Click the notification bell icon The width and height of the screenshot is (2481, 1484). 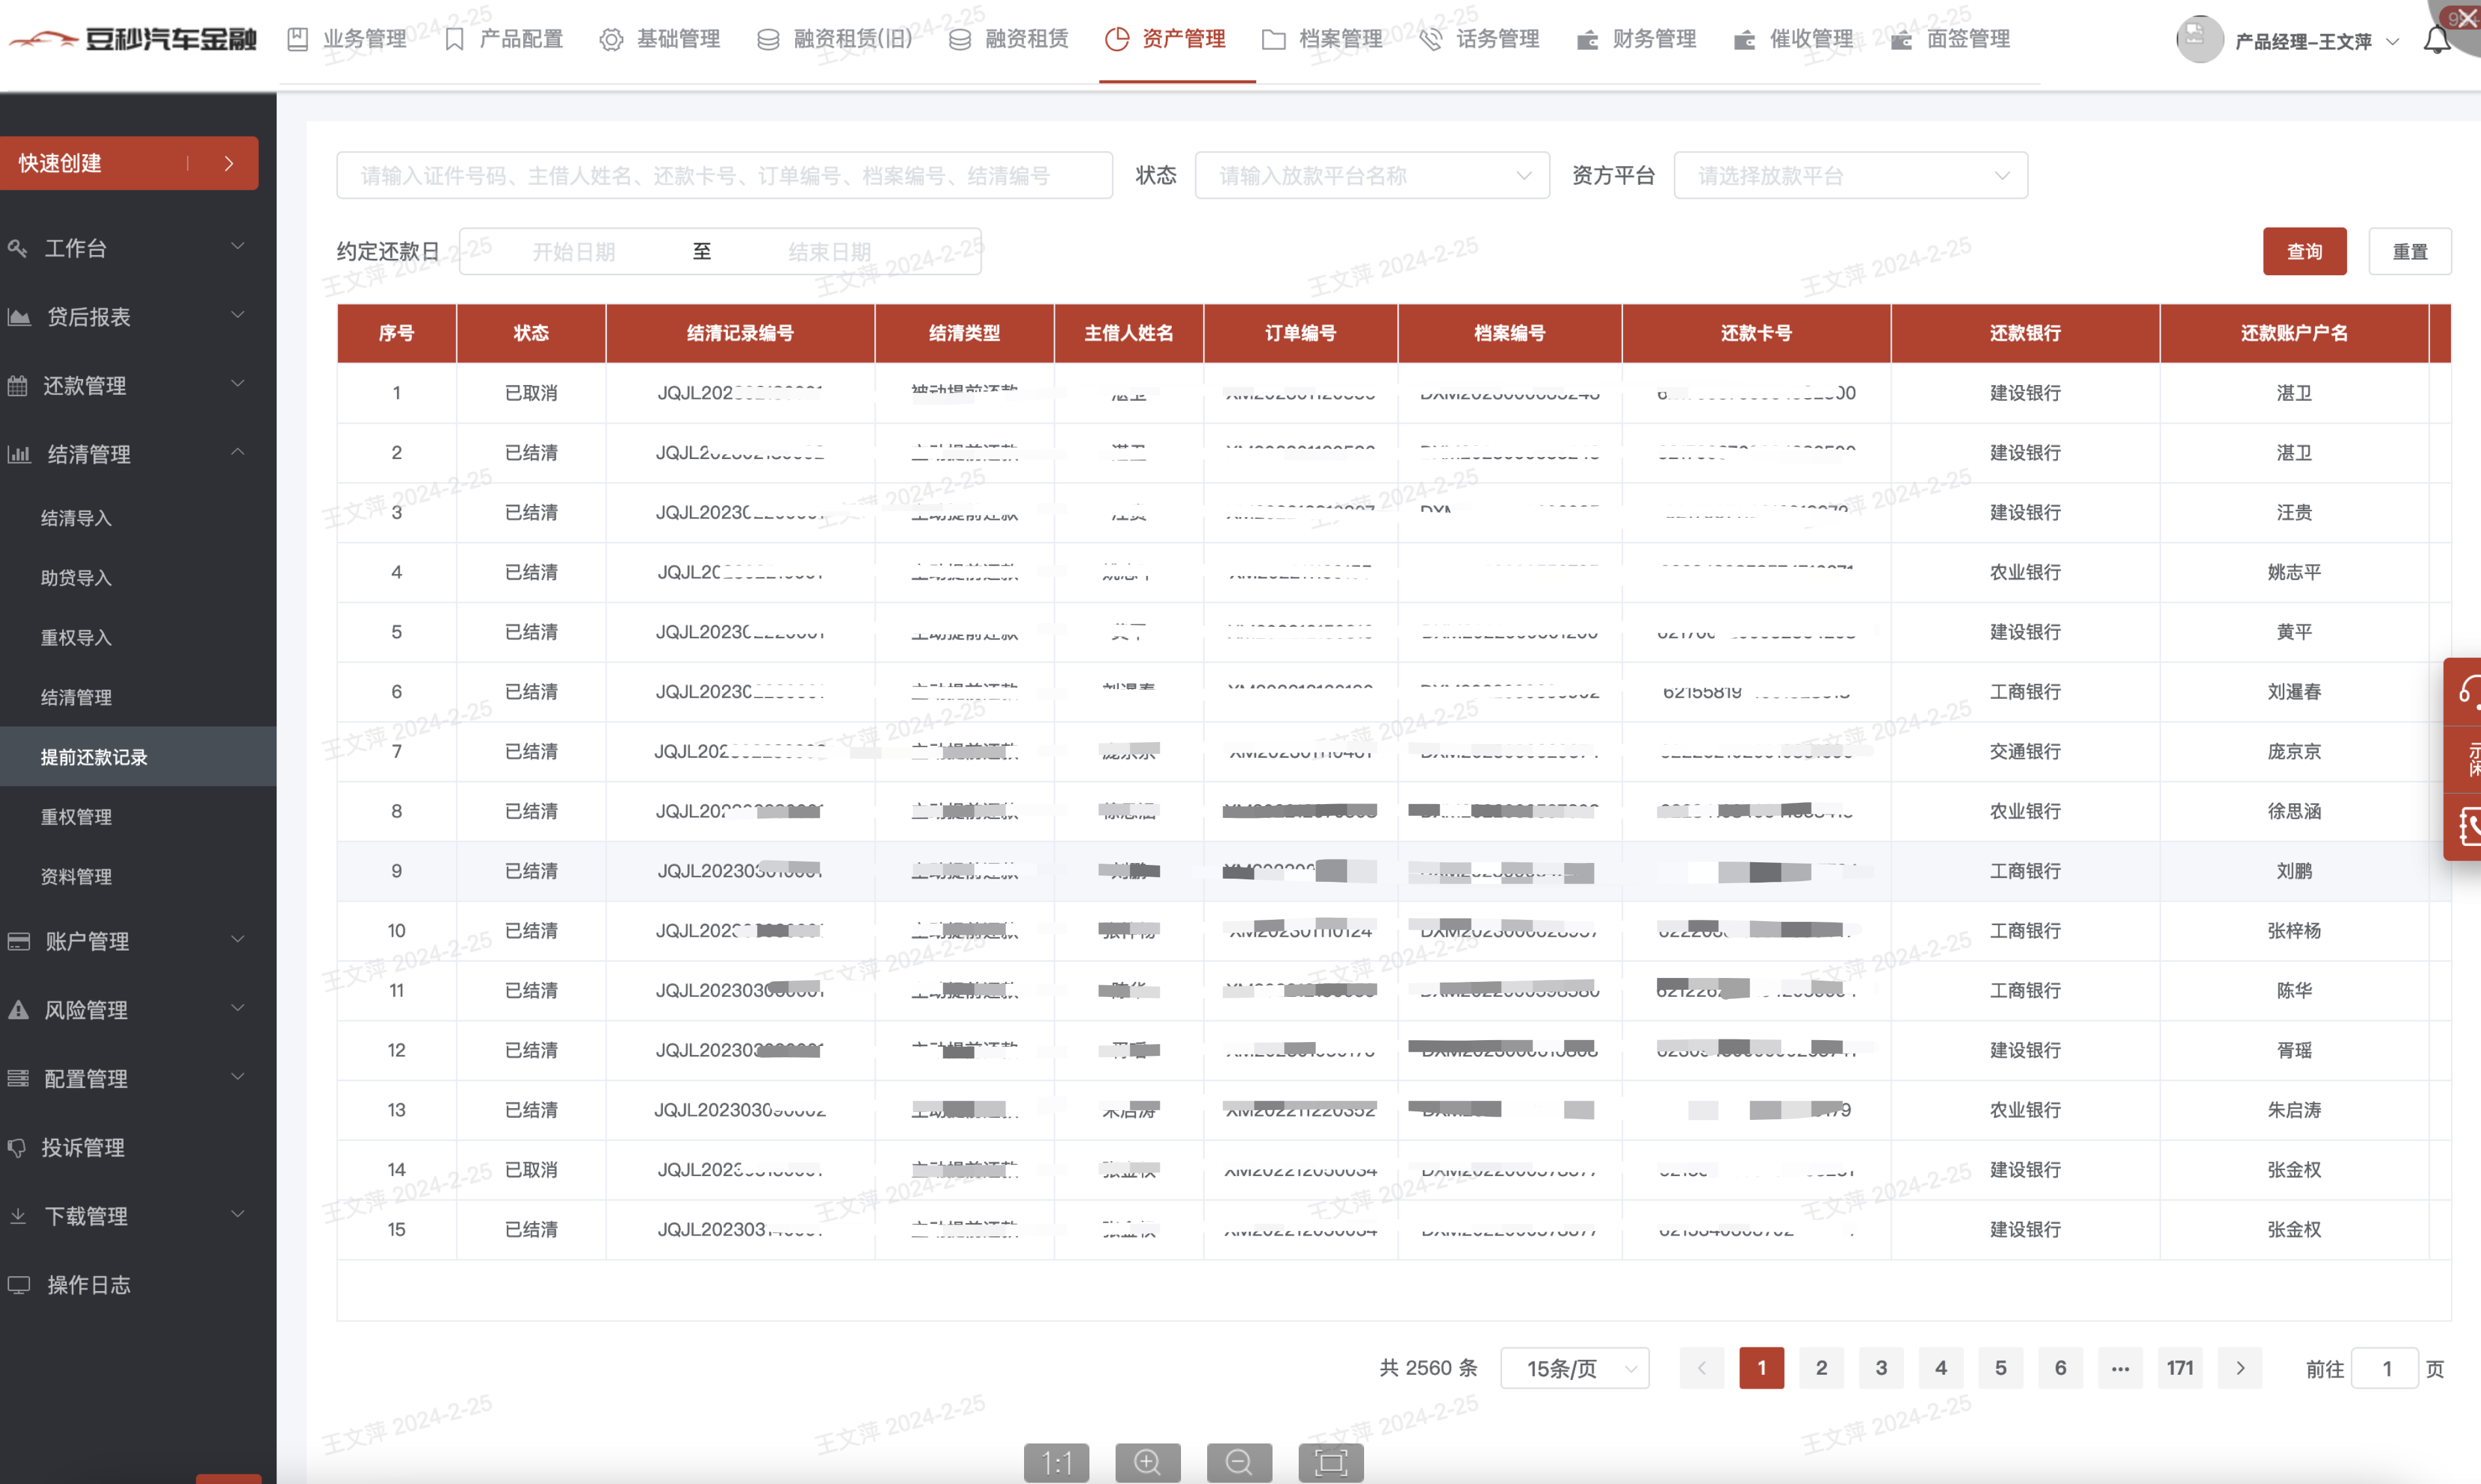(2436, 41)
